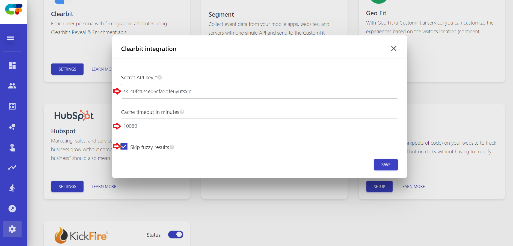Click the KickFire logo image

pyautogui.click(x=81, y=235)
